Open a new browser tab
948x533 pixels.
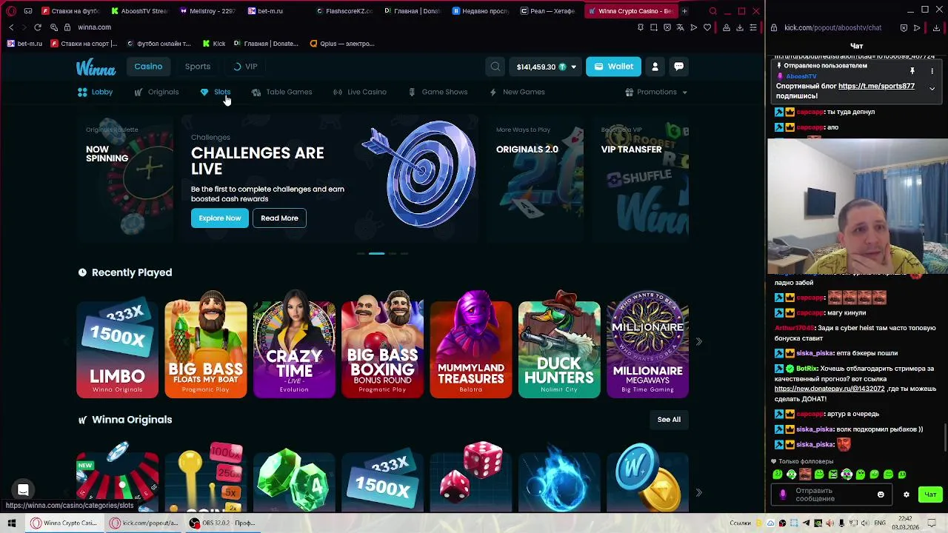click(x=684, y=11)
